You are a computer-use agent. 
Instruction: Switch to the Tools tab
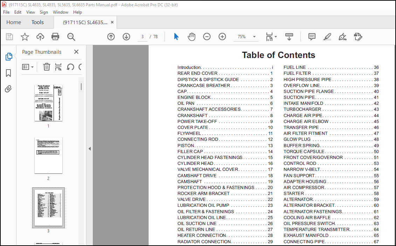tap(37, 22)
